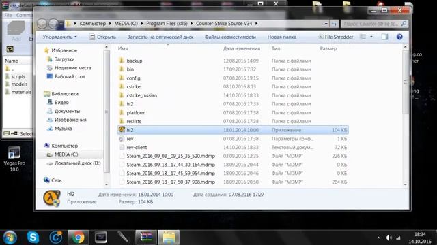Click Записать на оптический диск

coord(160,37)
